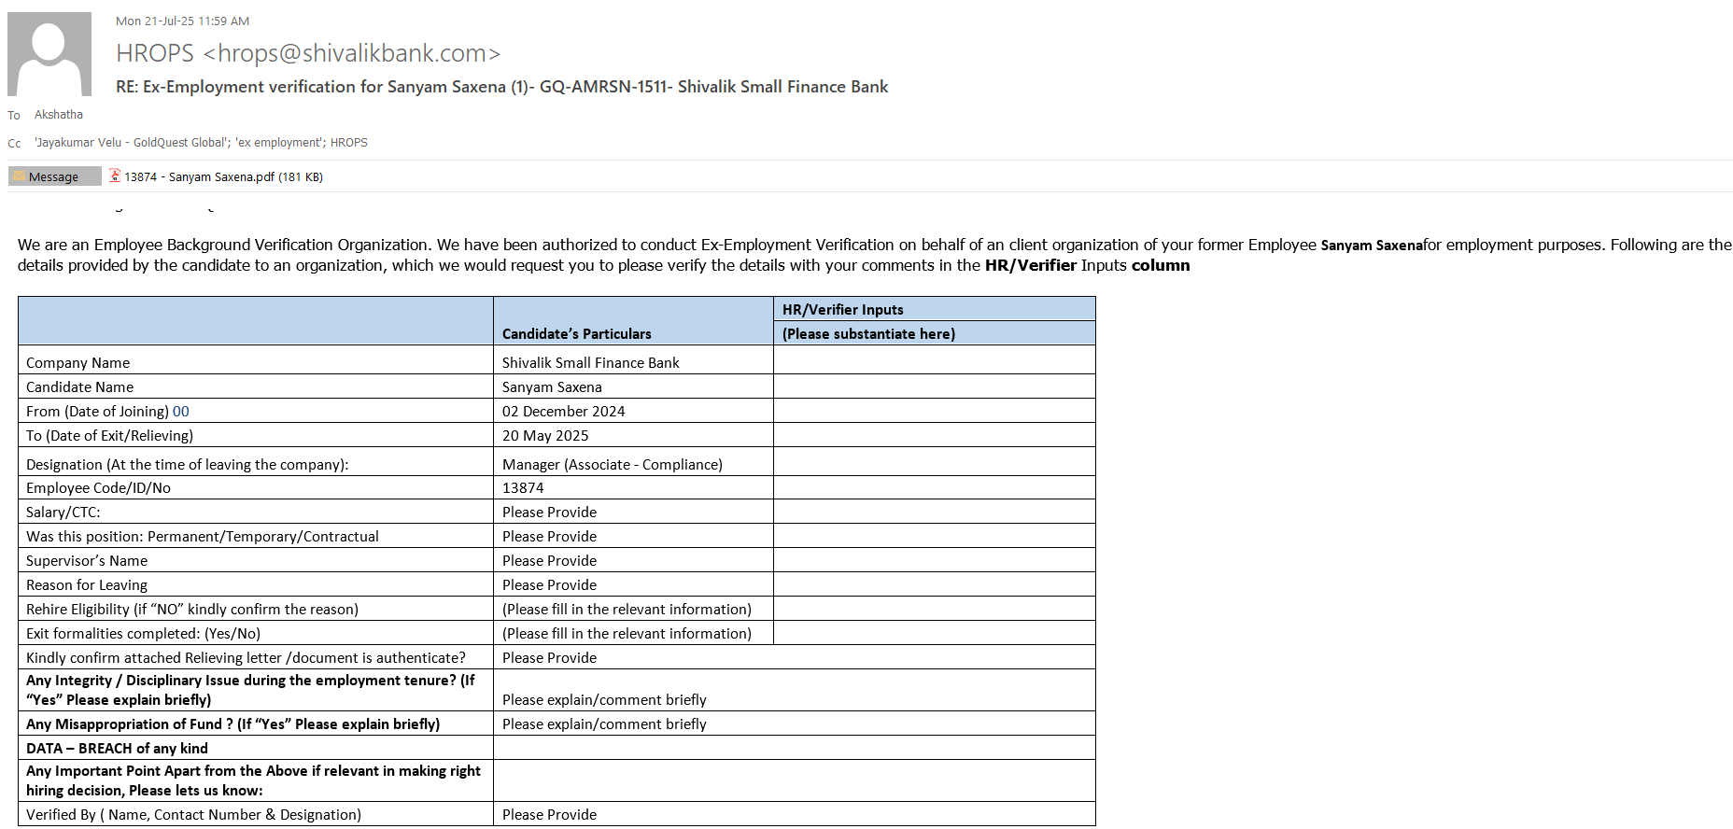
Task: Click the exit date 20 May 2025
Action: point(545,435)
